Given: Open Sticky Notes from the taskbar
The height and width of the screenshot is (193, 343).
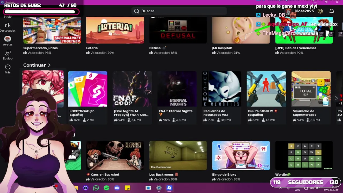Looking at the screenshot, I should [x=127, y=188].
